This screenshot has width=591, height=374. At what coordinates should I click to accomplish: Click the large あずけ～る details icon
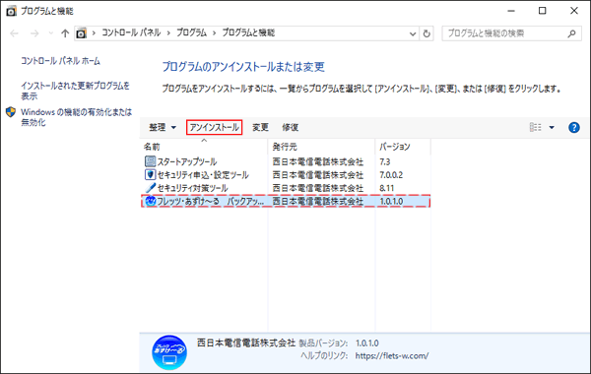click(169, 352)
